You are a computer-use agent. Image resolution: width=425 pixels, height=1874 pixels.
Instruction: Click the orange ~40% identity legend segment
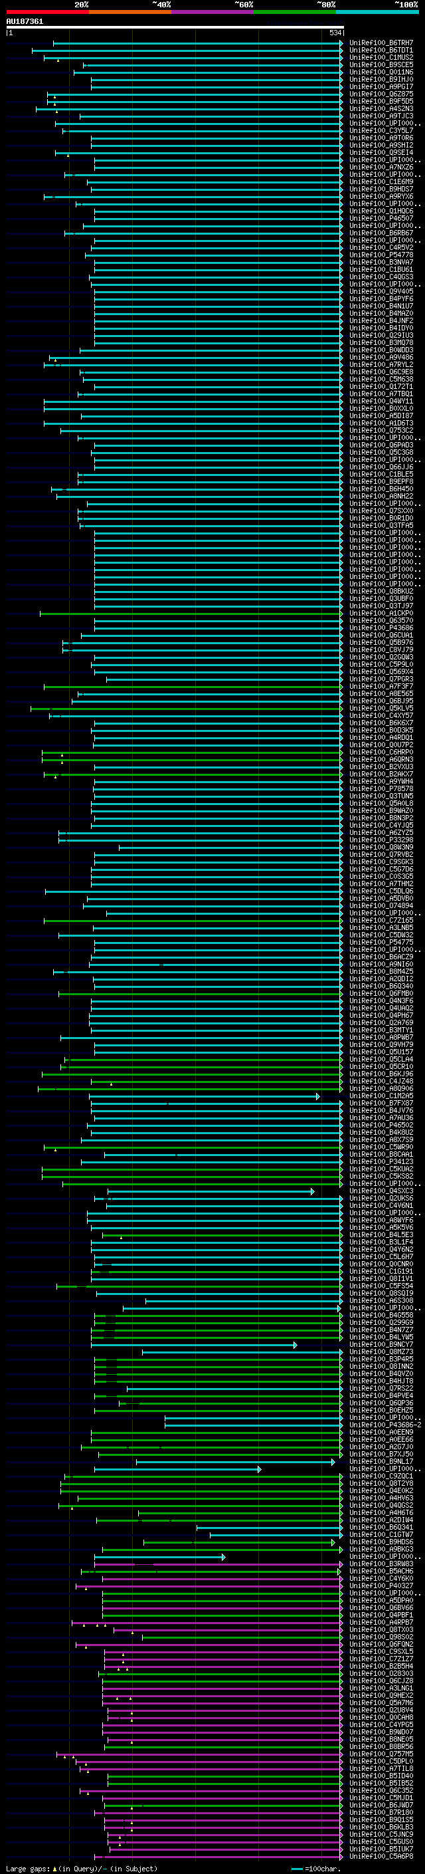coord(130,12)
